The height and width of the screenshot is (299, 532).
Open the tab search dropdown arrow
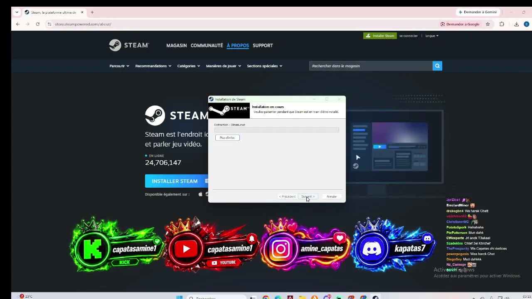(17, 12)
